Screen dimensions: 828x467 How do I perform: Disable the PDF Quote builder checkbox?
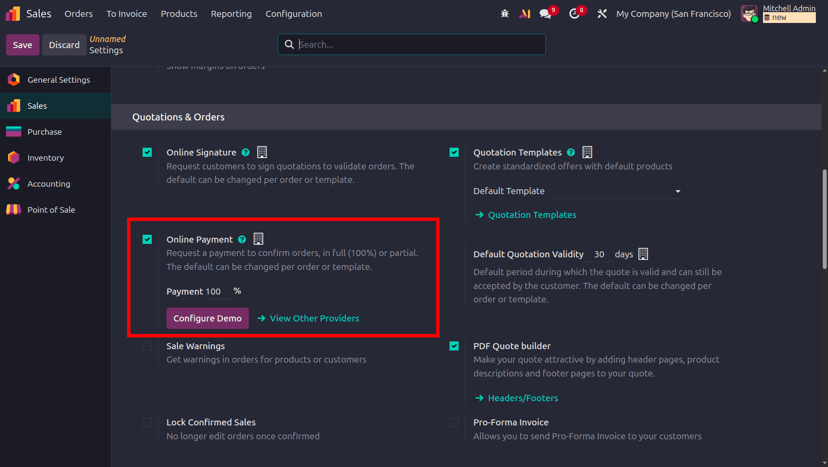point(454,346)
